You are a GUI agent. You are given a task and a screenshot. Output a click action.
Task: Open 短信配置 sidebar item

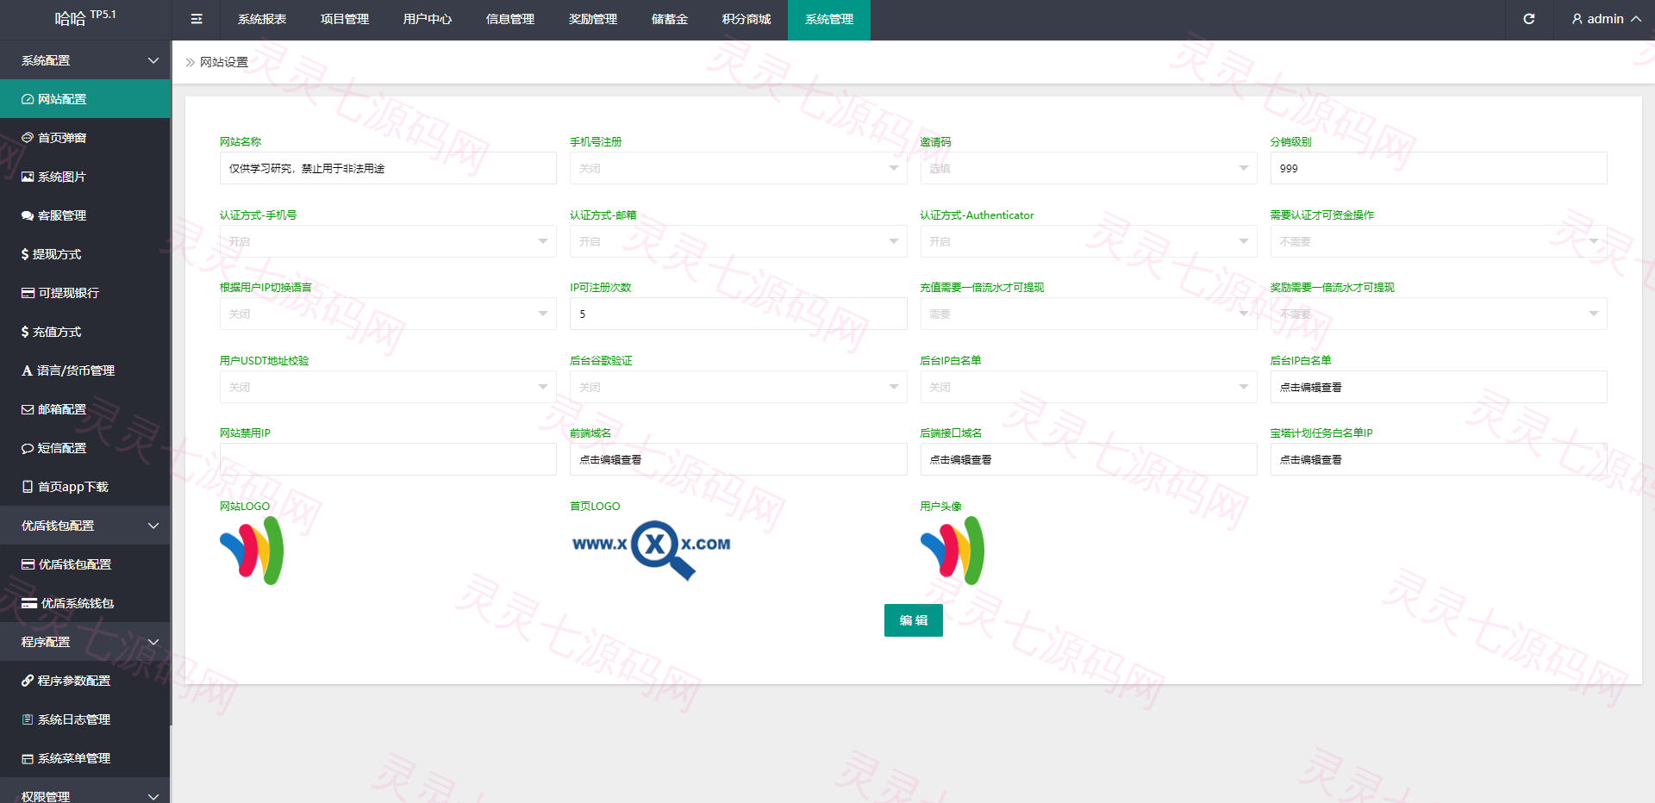85,448
